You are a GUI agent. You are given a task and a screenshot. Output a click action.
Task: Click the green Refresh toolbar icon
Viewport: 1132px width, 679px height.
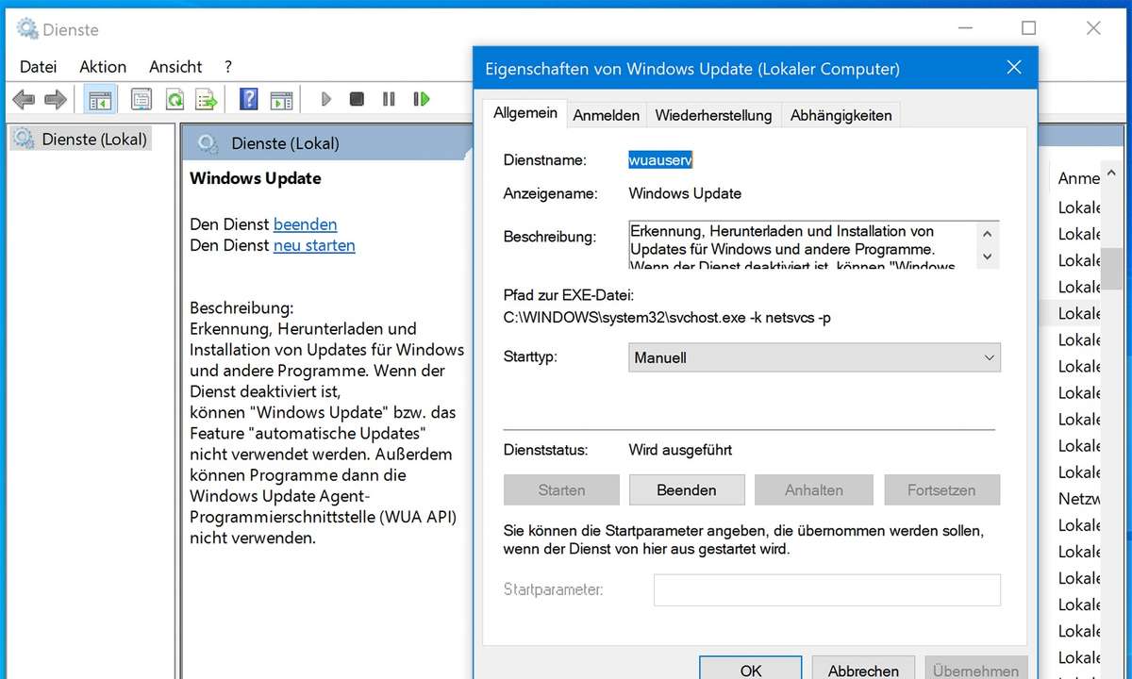click(174, 99)
